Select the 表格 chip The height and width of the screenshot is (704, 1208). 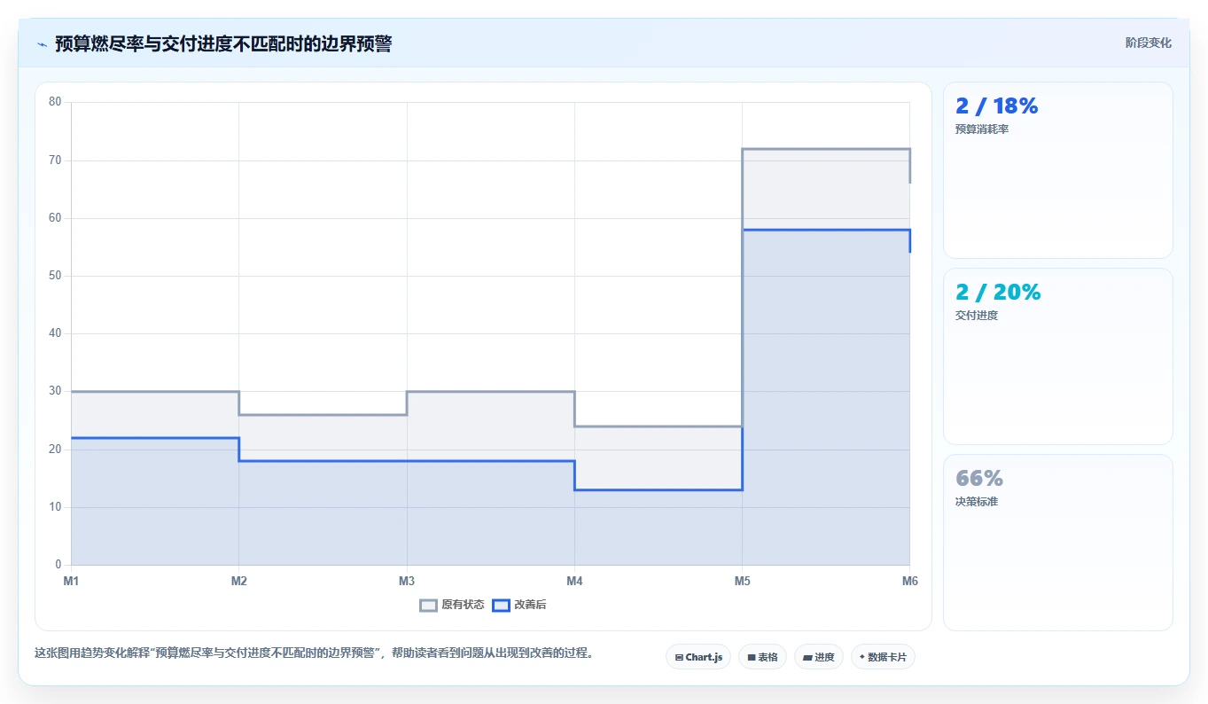(x=762, y=657)
